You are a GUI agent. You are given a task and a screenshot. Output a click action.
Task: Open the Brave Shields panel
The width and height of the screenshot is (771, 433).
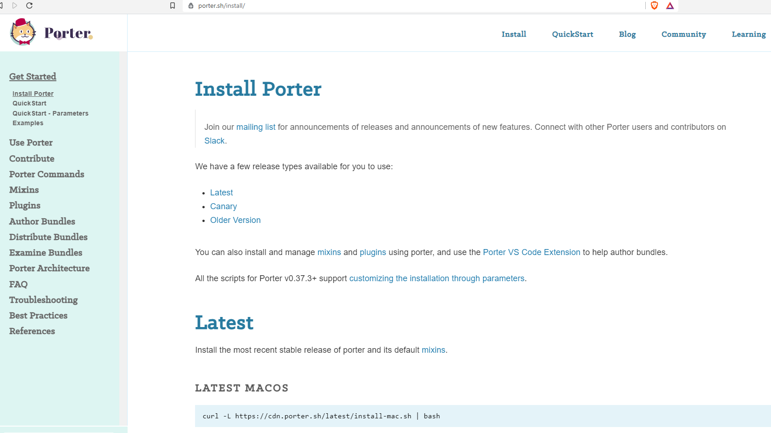pos(654,6)
